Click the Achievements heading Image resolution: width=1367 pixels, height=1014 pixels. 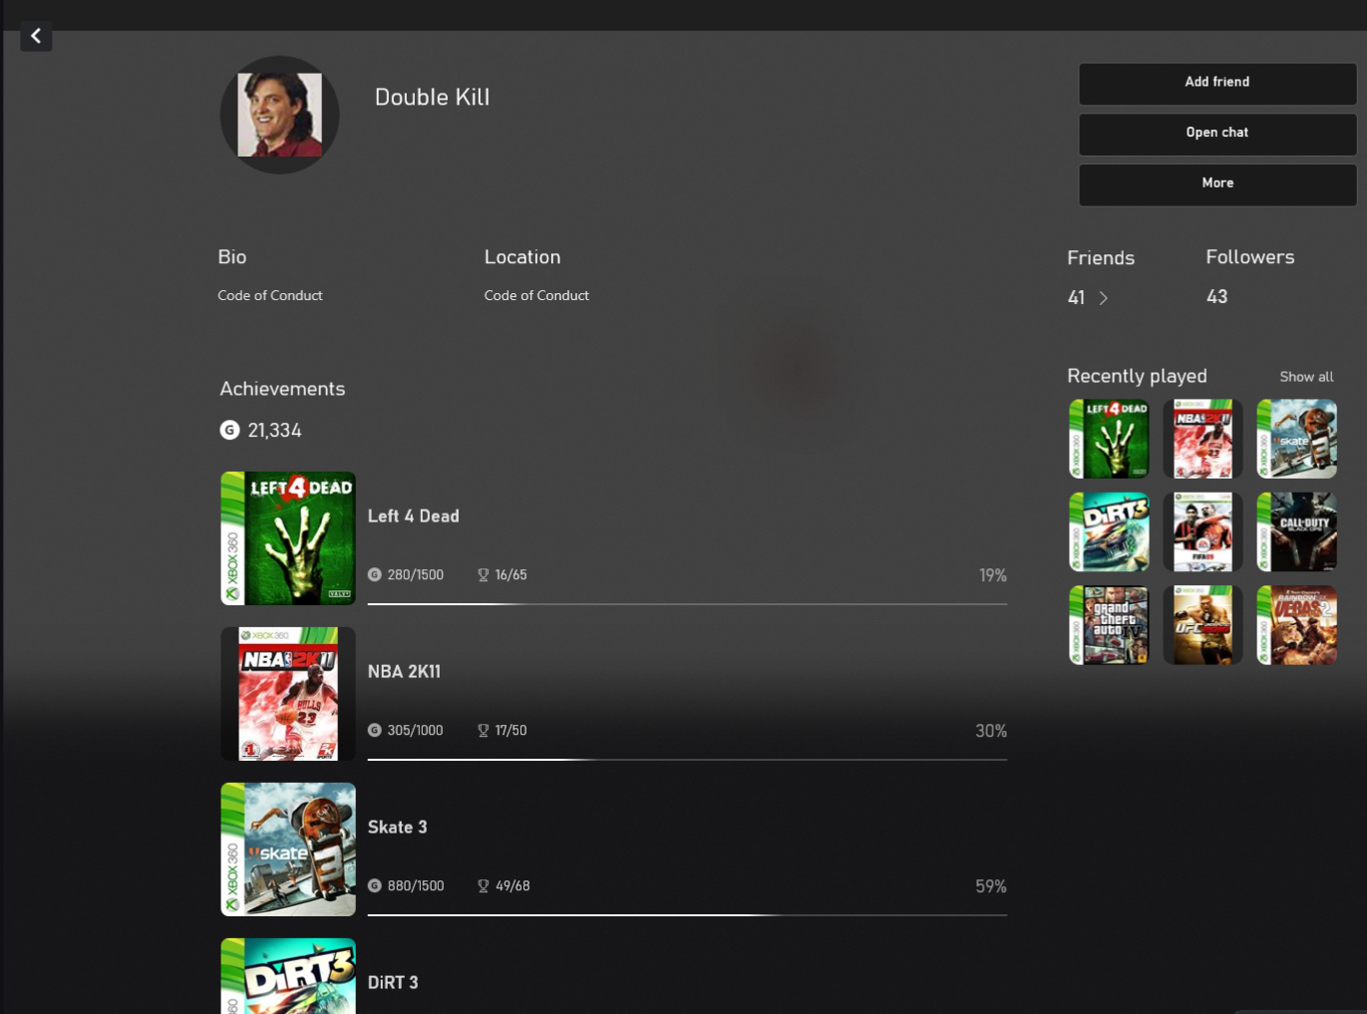pyautogui.click(x=282, y=389)
